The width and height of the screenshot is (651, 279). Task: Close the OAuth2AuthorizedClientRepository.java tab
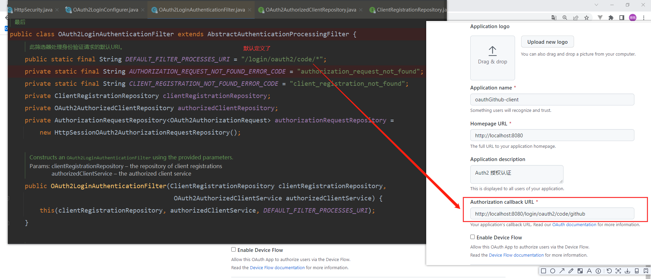tap(361, 10)
